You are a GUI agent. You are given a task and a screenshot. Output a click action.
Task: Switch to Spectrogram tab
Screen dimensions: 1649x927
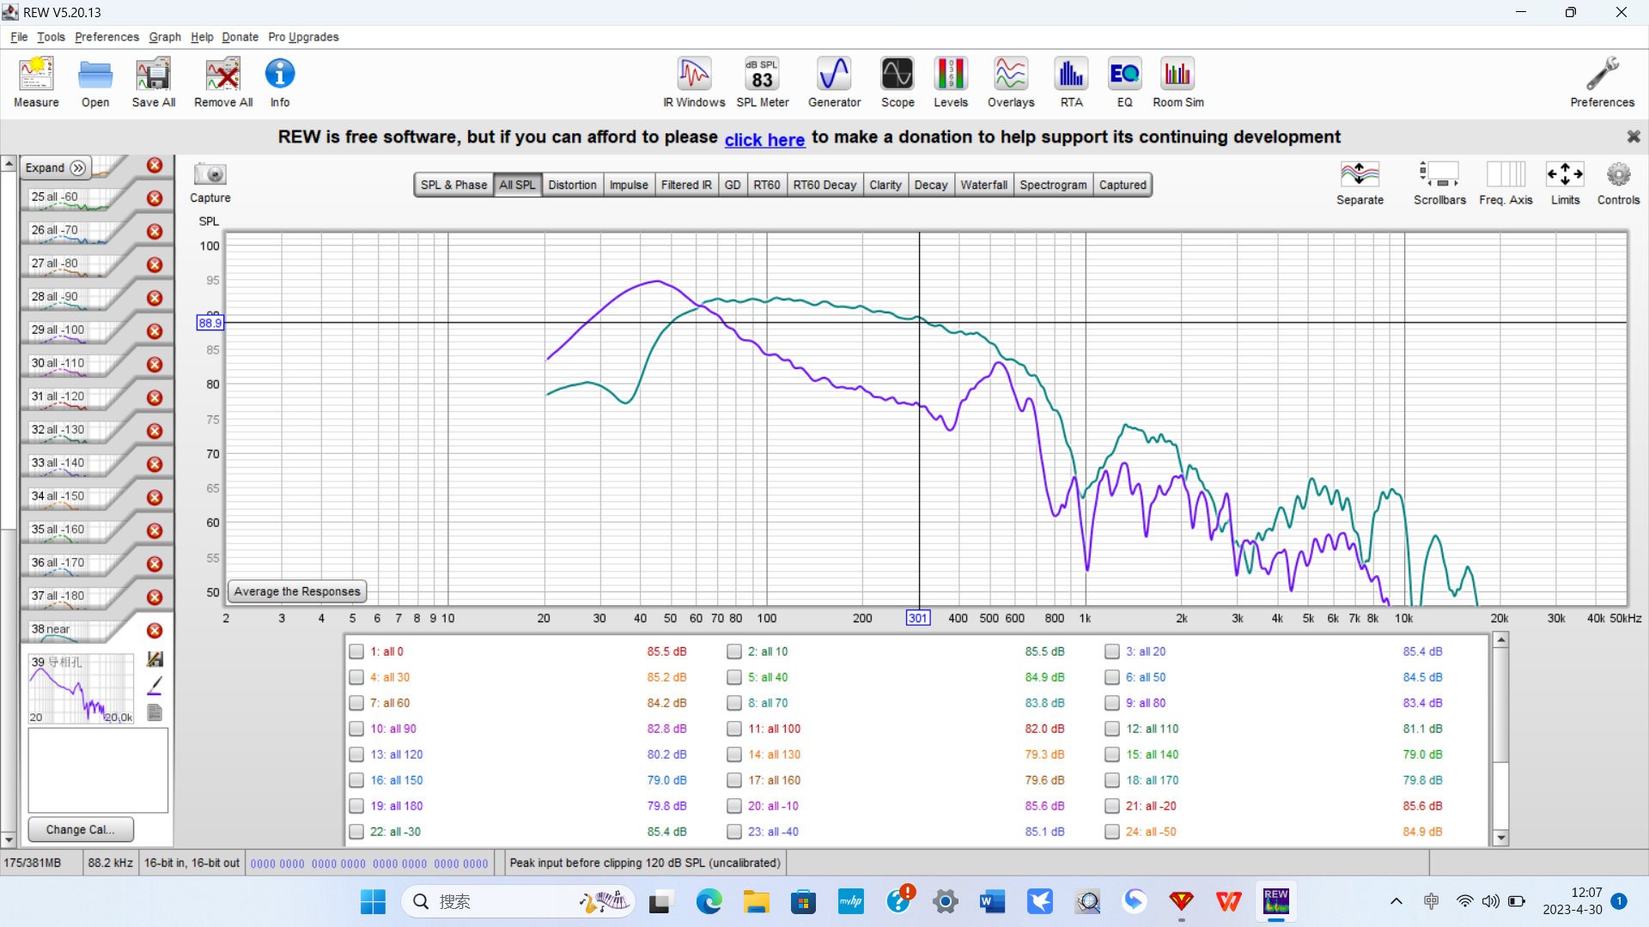point(1053,185)
